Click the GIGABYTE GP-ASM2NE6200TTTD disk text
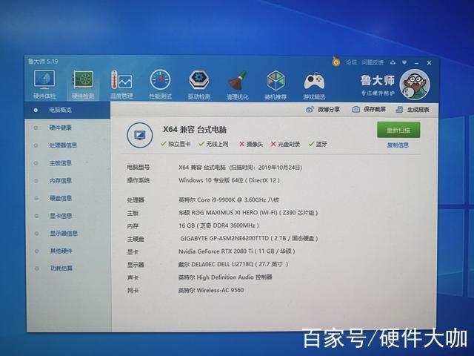The image size is (474, 356). point(249,239)
